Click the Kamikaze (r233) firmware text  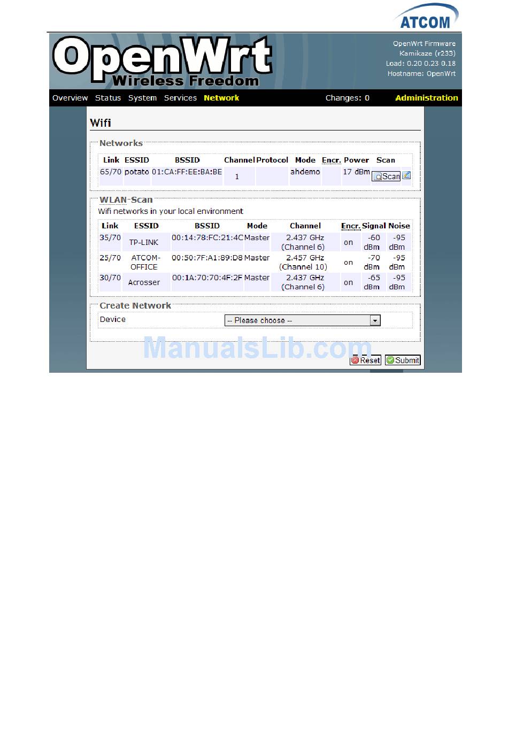coord(427,53)
